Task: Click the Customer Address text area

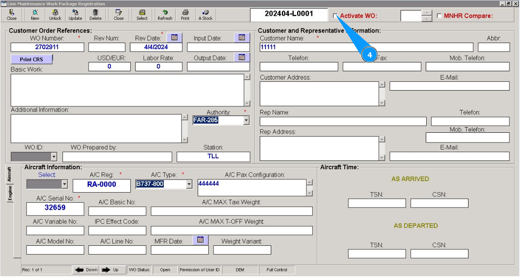Action: point(319,94)
